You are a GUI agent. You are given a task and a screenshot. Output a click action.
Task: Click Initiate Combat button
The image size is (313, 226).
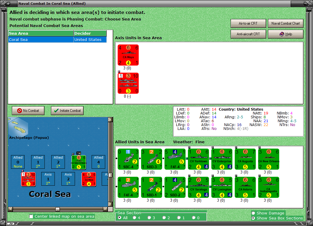pos(67,111)
